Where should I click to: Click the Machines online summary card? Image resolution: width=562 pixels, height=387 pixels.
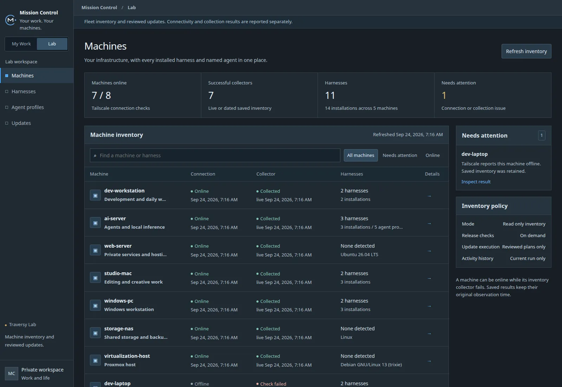click(143, 95)
